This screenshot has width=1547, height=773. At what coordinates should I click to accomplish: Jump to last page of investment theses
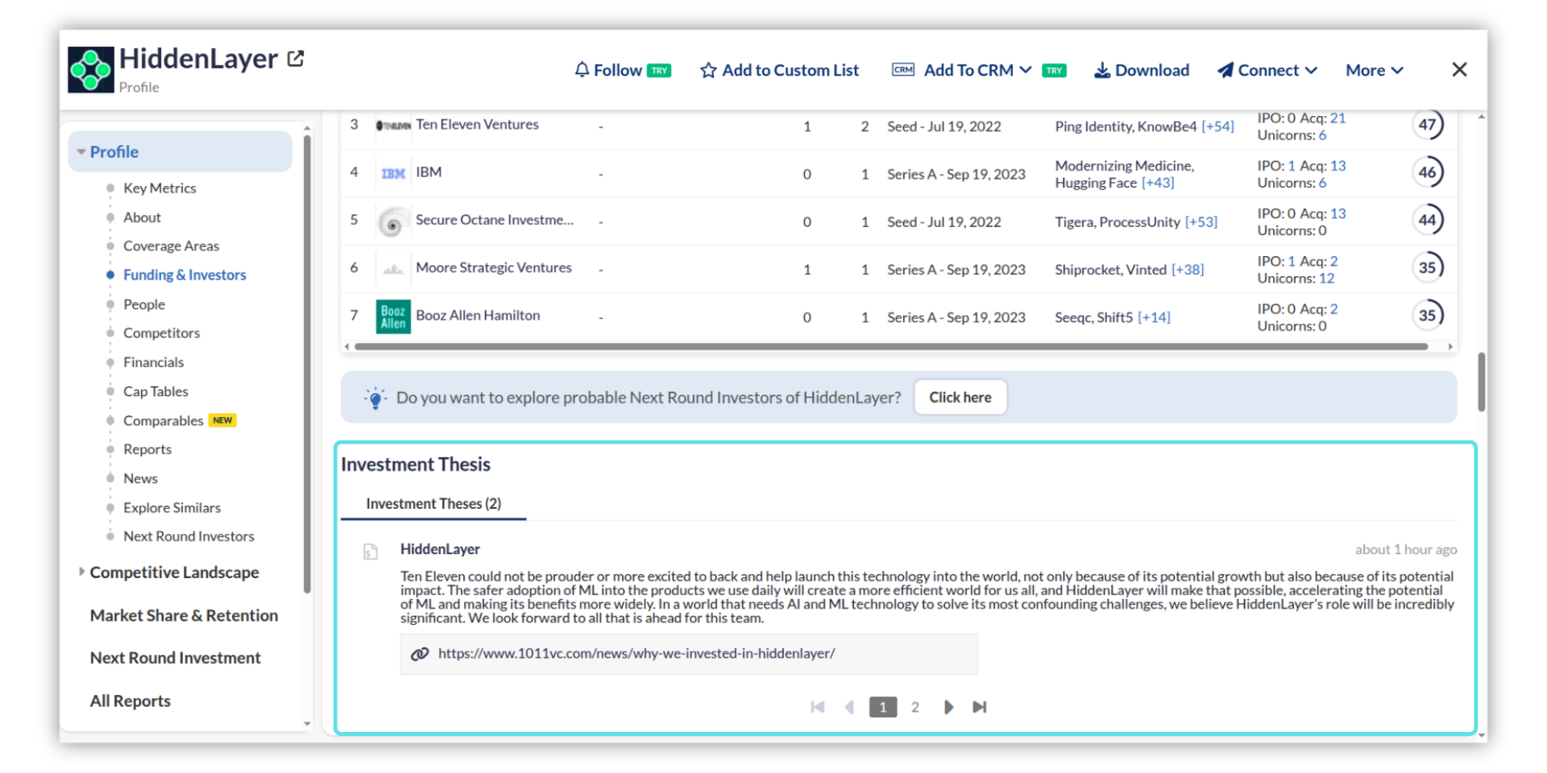coord(980,707)
